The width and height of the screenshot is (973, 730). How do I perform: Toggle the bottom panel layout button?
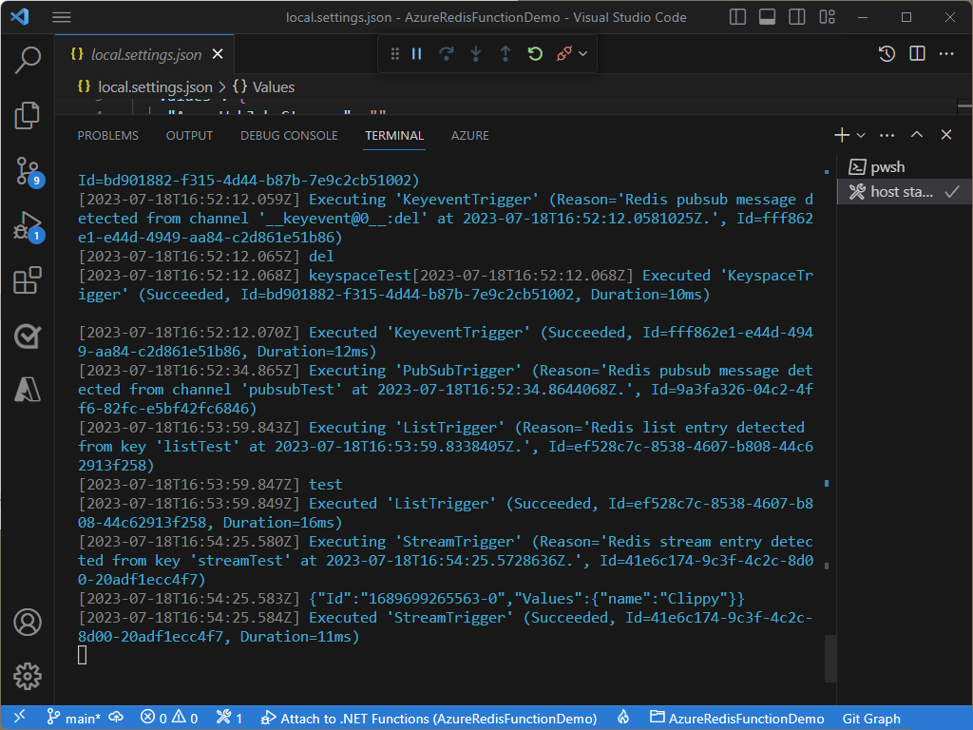point(768,17)
